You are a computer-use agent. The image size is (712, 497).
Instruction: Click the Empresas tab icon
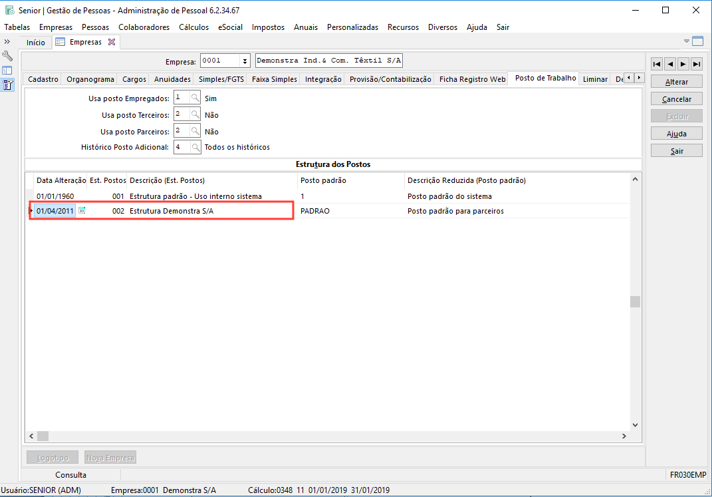(60, 42)
